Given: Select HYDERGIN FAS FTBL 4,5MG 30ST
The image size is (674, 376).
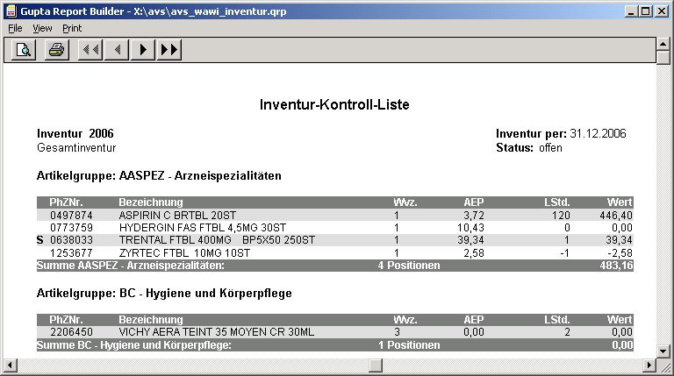Looking at the screenshot, I should click(x=203, y=228).
